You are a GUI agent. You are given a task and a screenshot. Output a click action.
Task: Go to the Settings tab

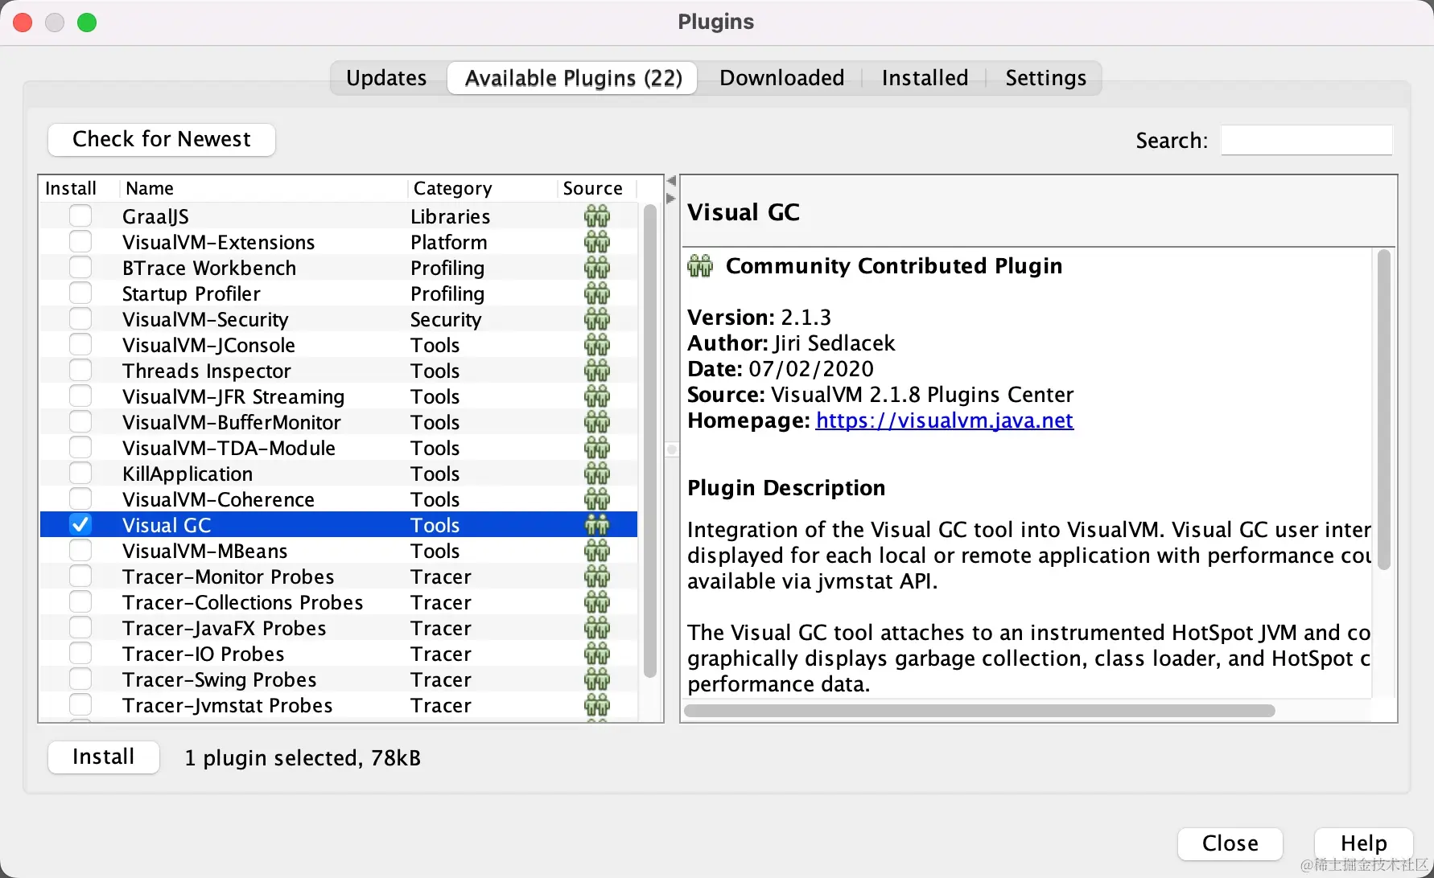pos(1045,78)
